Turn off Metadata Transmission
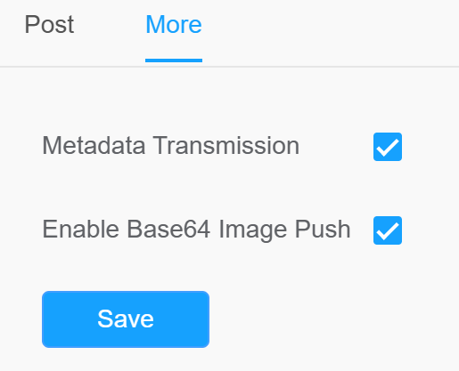 click(388, 147)
